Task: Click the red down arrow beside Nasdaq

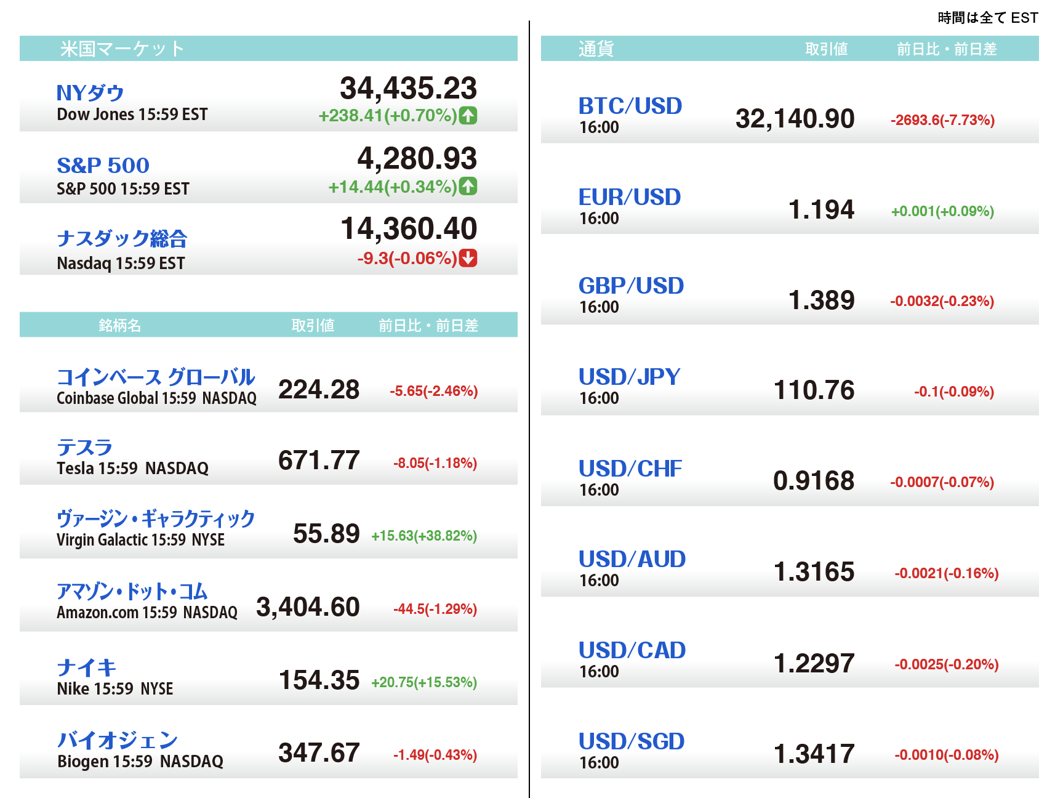Action: click(x=468, y=258)
